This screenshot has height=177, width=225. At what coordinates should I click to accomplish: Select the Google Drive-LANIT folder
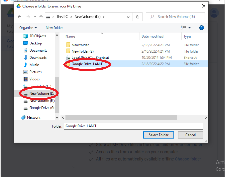[x=87, y=64]
